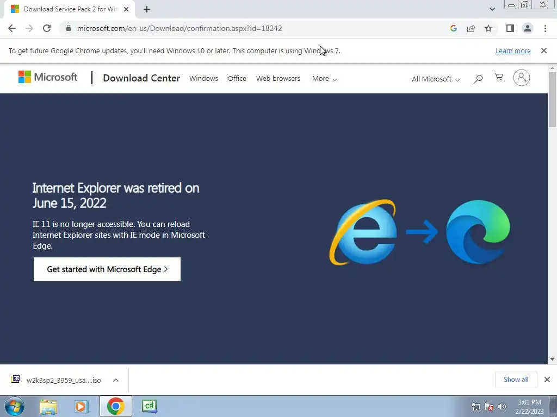Click the Microsoft logo
This screenshot has height=417, width=557.
(48, 77)
